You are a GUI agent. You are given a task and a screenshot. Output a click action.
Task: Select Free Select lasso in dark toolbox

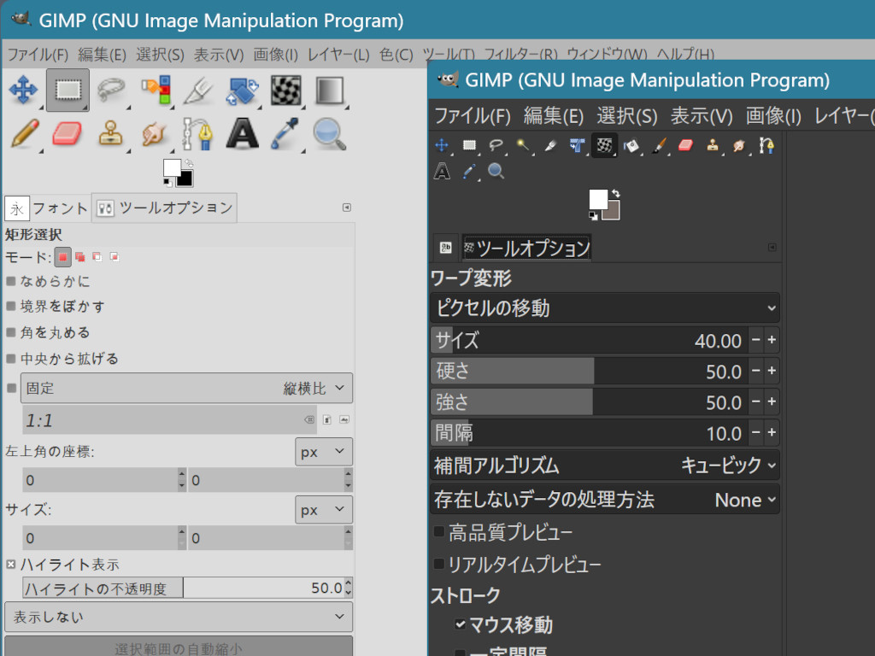[496, 145]
